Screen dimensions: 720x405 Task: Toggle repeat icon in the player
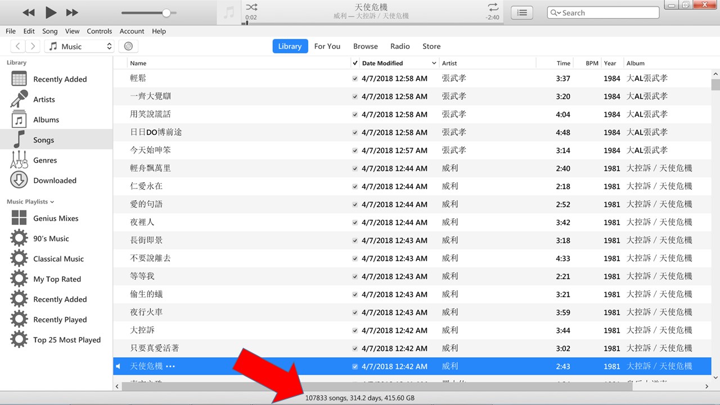pyautogui.click(x=493, y=7)
